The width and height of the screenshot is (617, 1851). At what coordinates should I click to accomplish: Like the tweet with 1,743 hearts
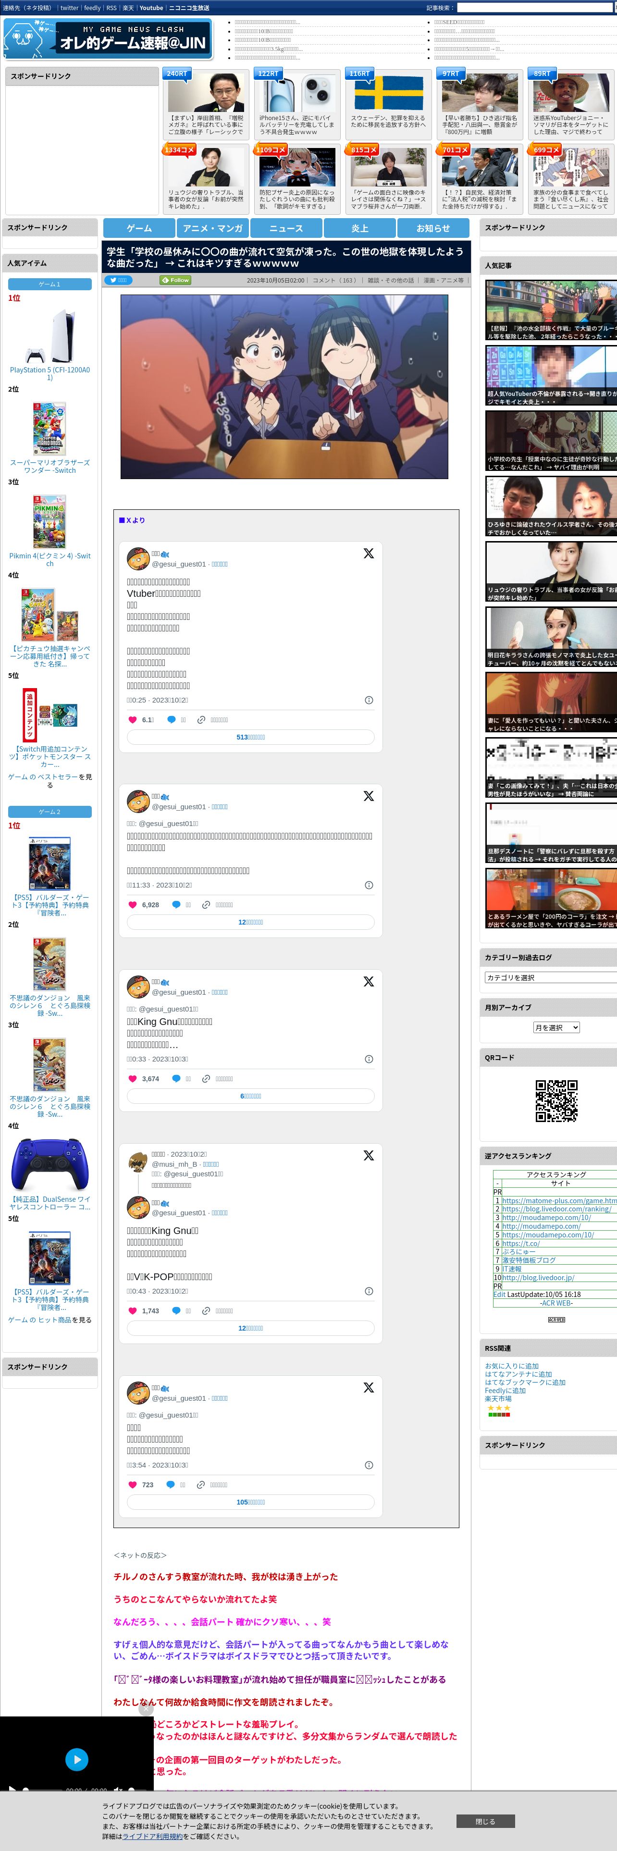pyautogui.click(x=132, y=1311)
